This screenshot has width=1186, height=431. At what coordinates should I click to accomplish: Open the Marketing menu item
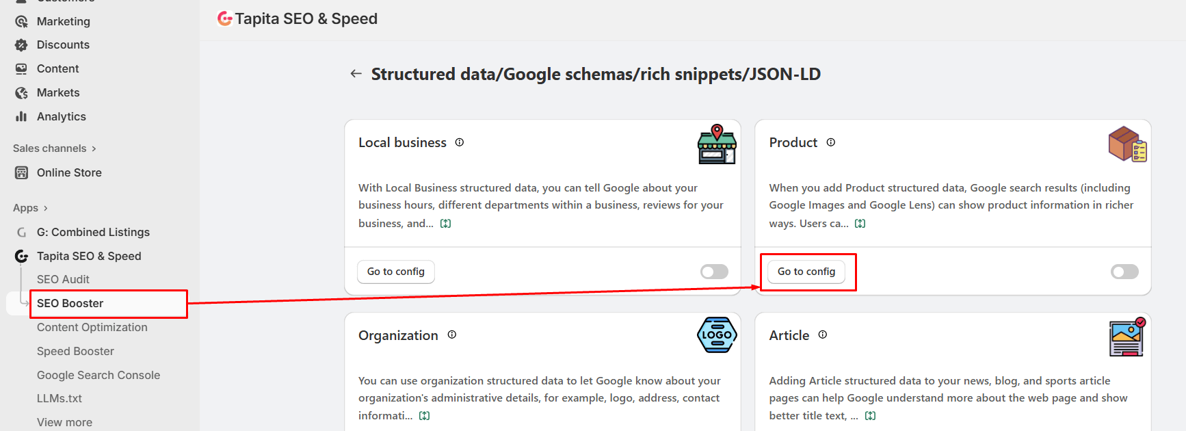point(64,21)
